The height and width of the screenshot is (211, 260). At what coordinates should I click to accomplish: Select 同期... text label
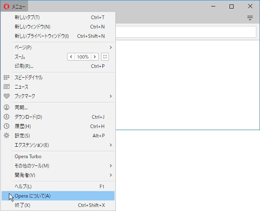pos(21,107)
